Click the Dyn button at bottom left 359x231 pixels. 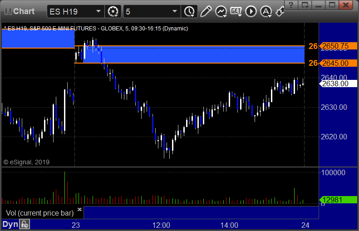(x=10, y=224)
